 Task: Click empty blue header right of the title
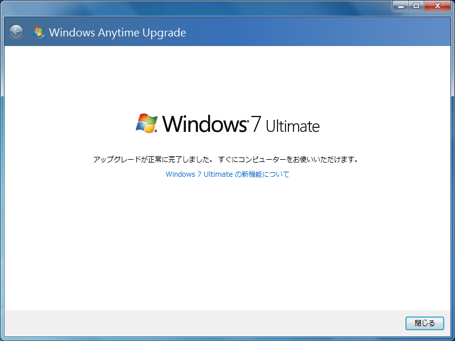pos(313,32)
